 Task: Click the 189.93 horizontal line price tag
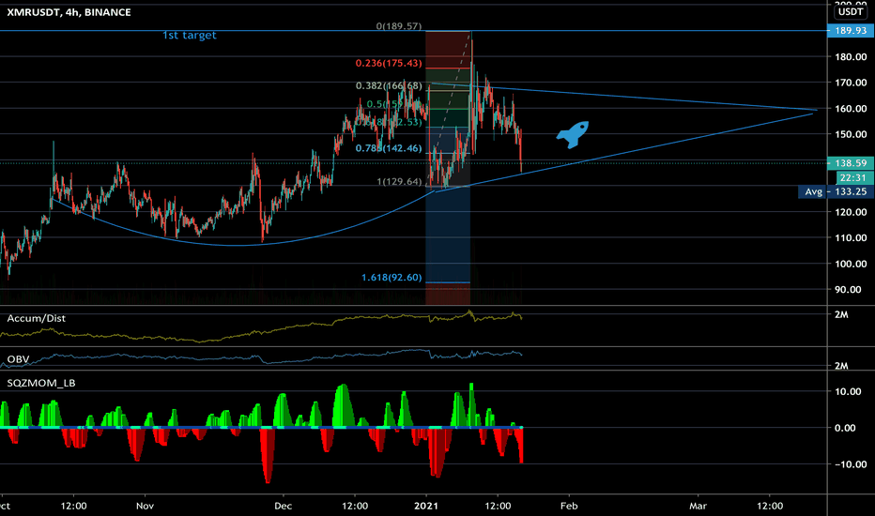click(851, 31)
